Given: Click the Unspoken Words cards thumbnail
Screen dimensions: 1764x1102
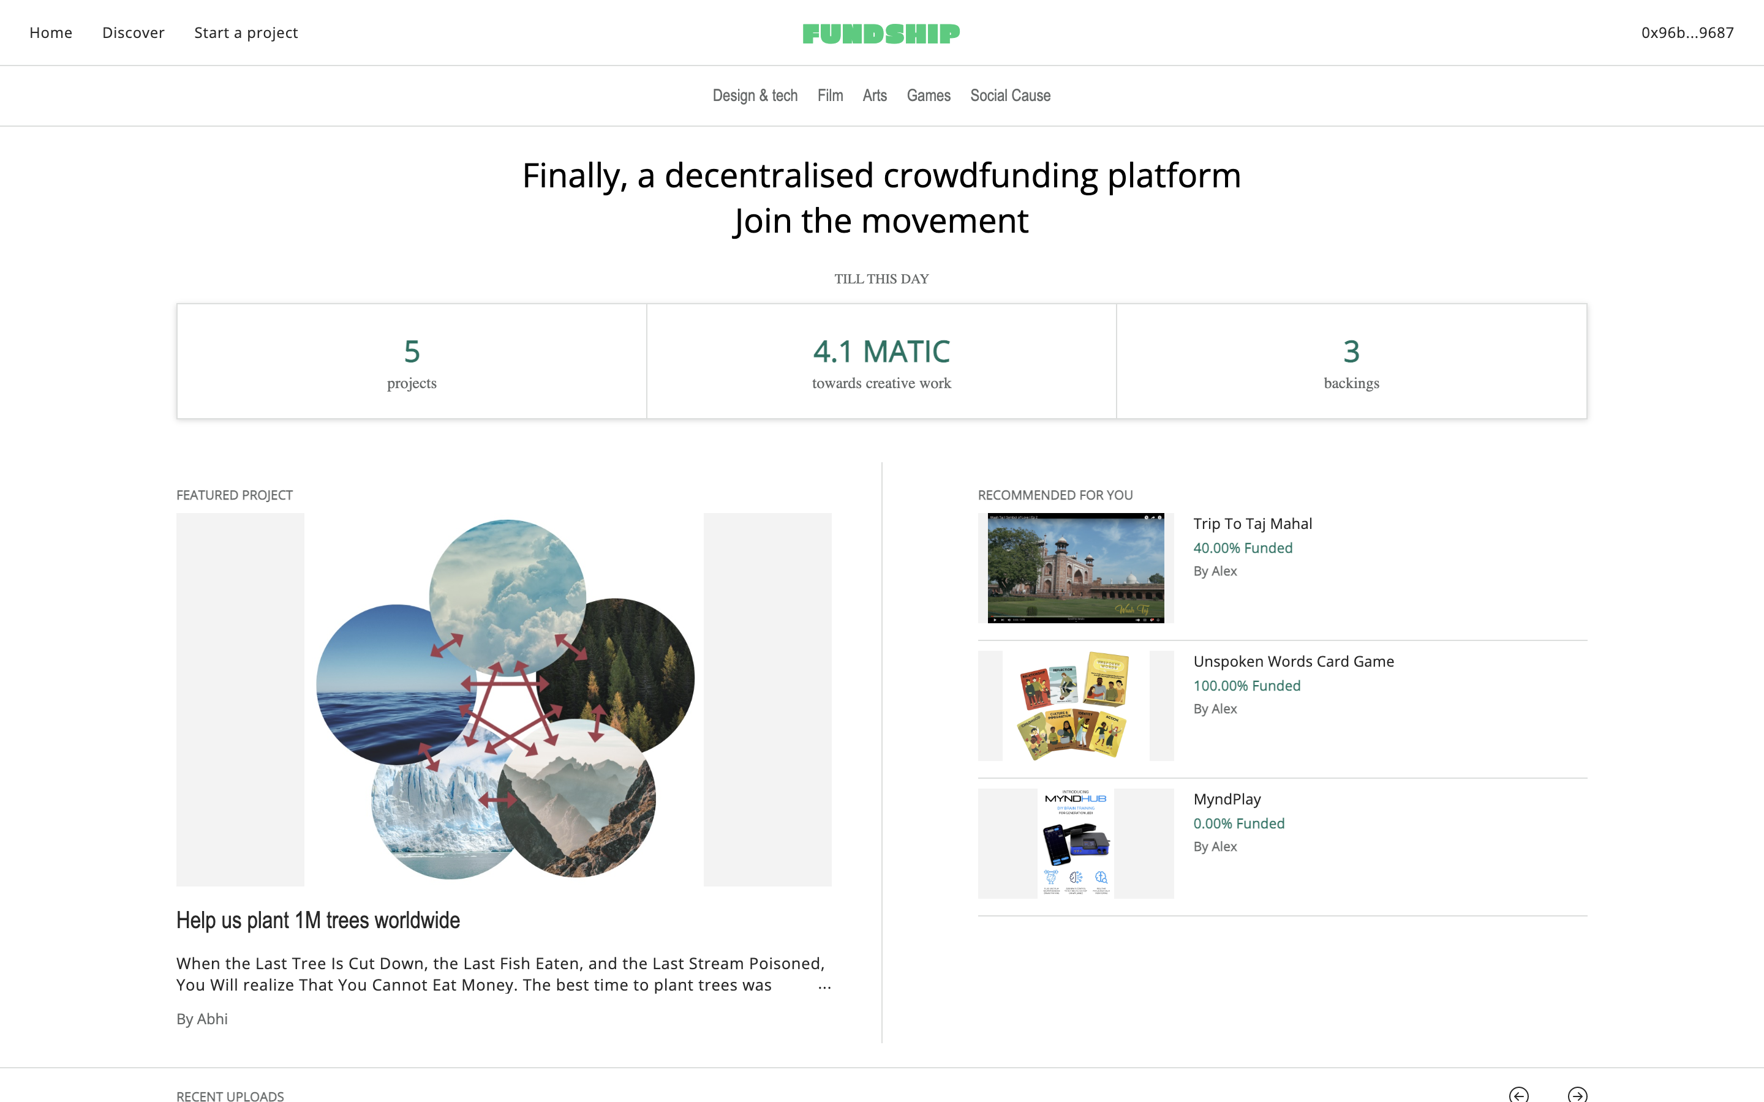Looking at the screenshot, I should [1075, 705].
